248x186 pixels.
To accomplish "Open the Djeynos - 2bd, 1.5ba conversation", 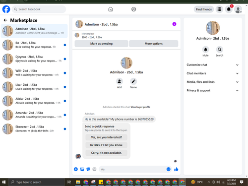I will click(34, 59).
